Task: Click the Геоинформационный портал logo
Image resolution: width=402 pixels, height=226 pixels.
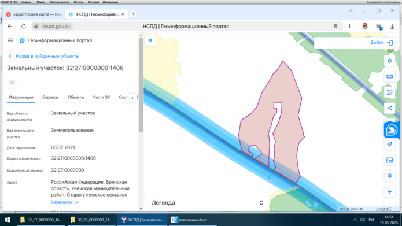Action: point(56,40)
